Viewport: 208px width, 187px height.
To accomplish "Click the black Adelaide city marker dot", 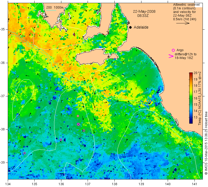I will tap(131, 27).
